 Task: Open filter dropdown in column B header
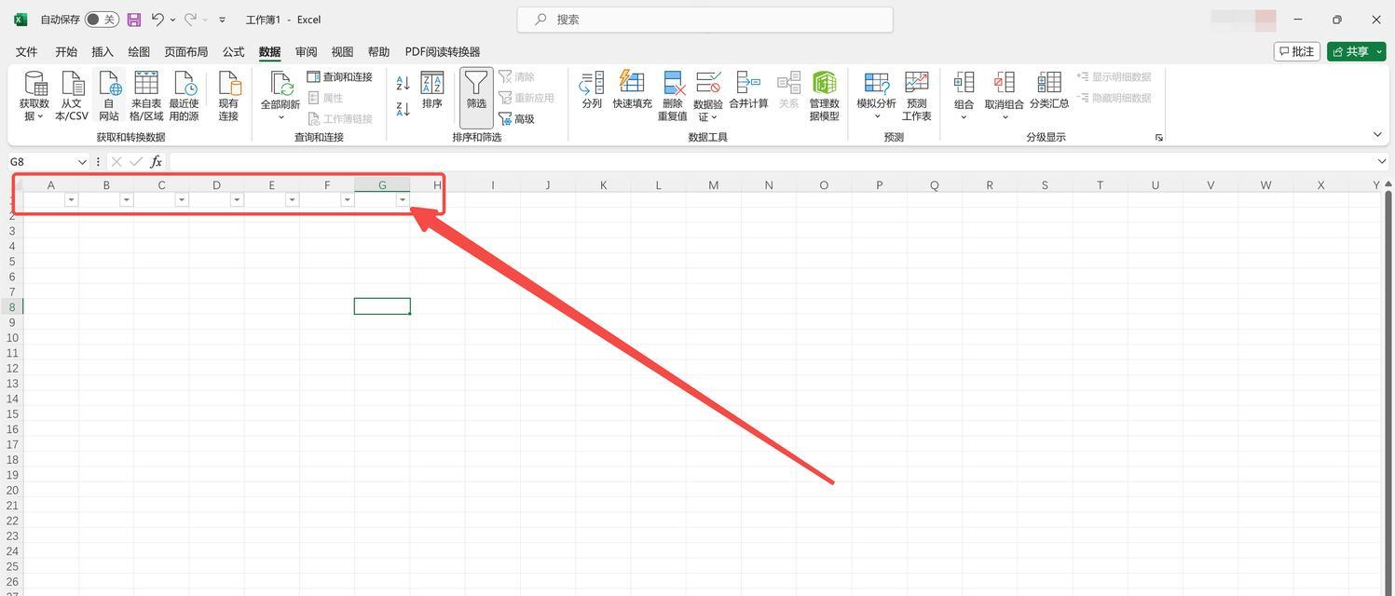[x=127, y=200]
